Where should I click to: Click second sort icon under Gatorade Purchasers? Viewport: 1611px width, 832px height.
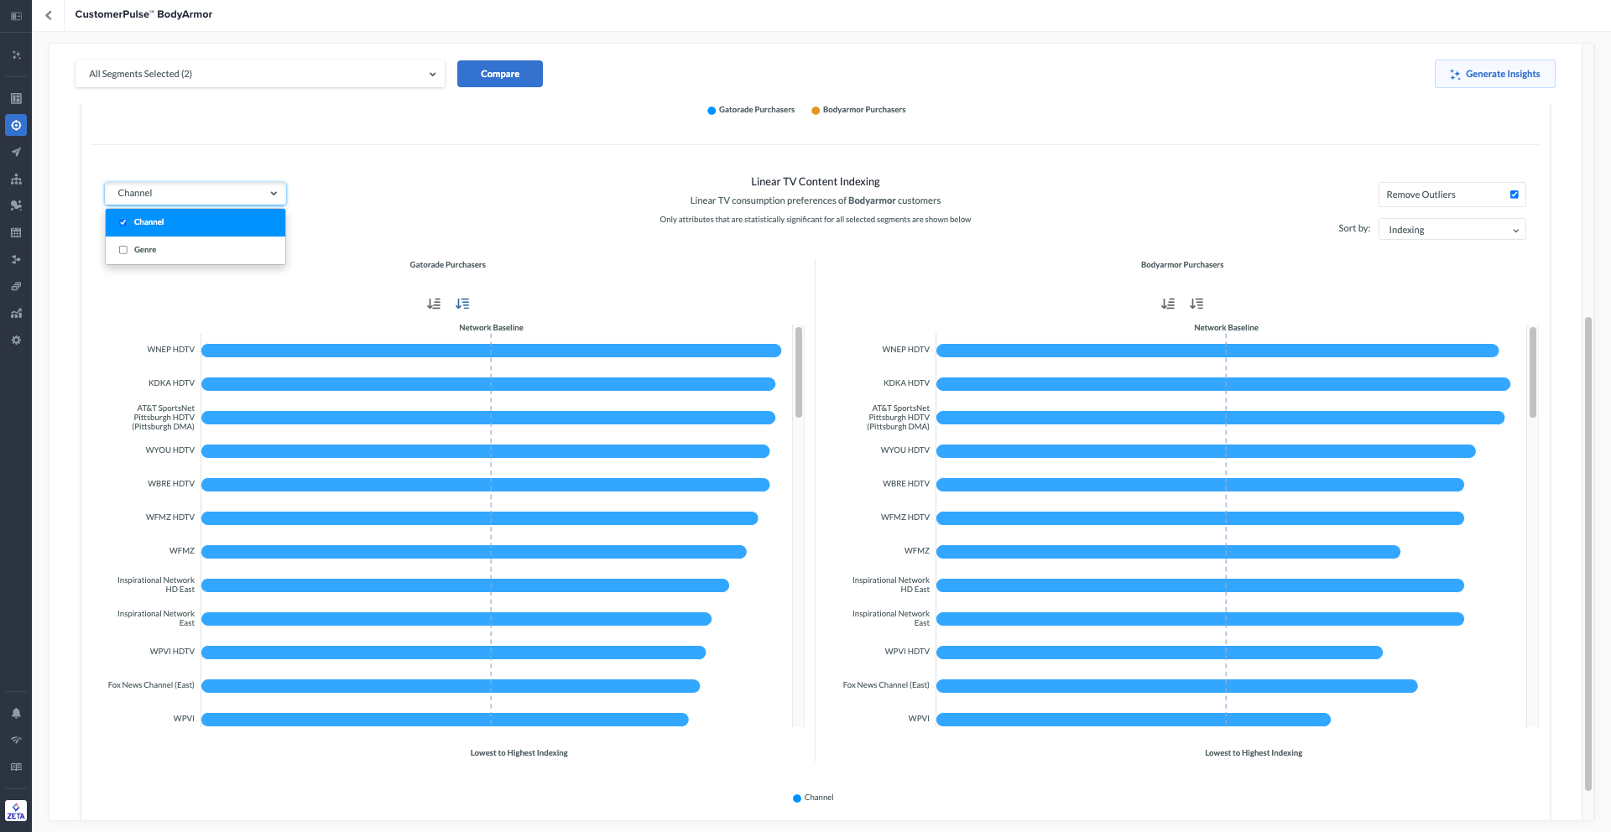coord(462,304)
